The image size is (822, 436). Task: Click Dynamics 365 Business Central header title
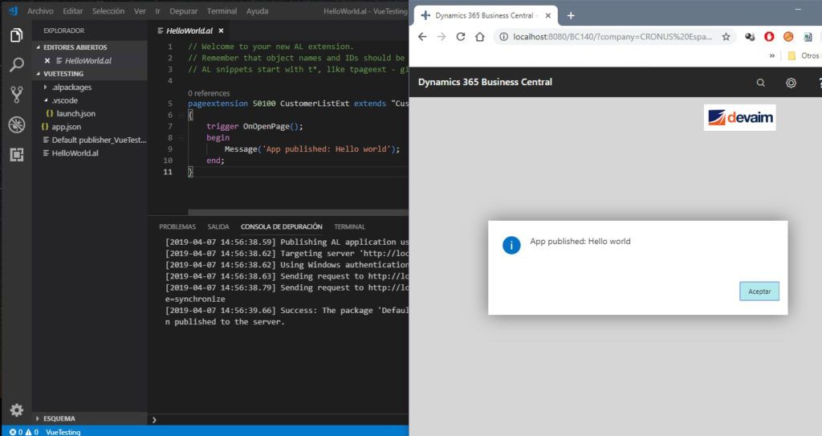[485, 82]
